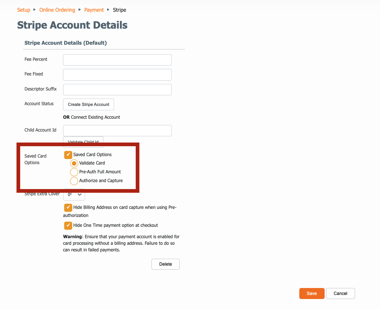Expand the Stripe Extra Cover dropdown
The image size is (380, 310).
[x=74, y=195]
